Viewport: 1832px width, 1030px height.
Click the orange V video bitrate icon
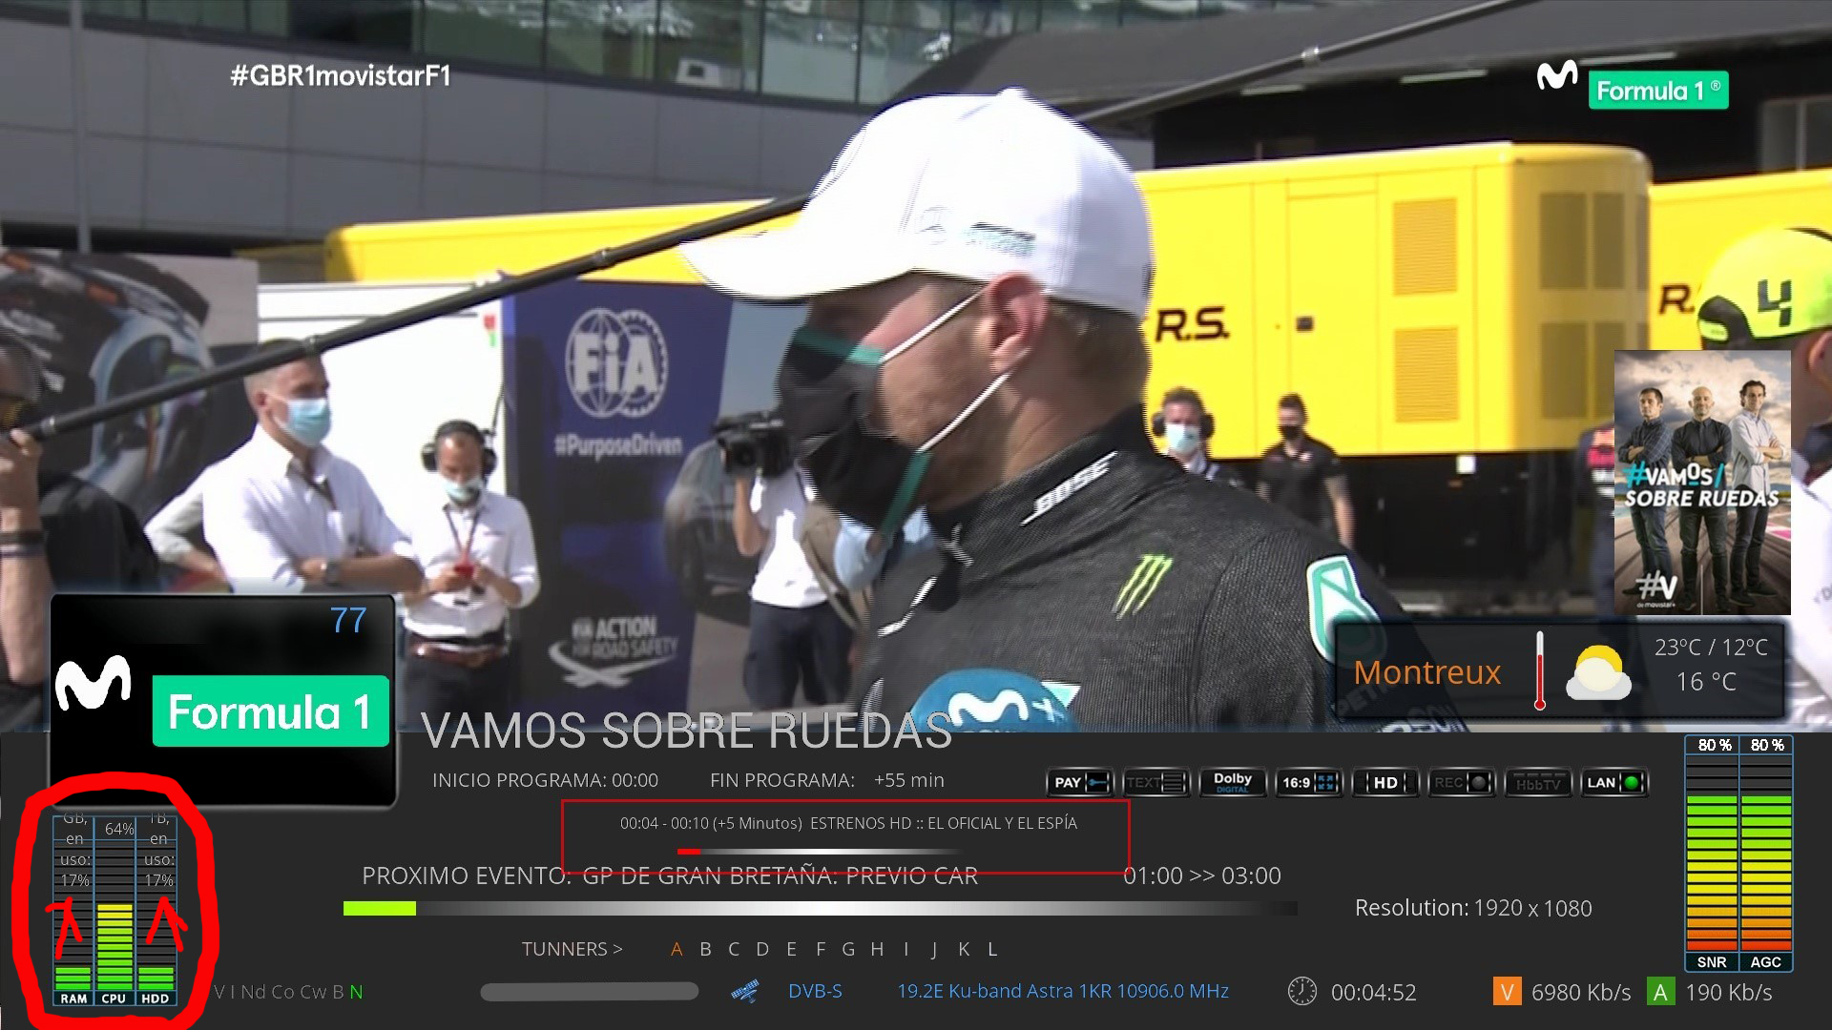1507,992
